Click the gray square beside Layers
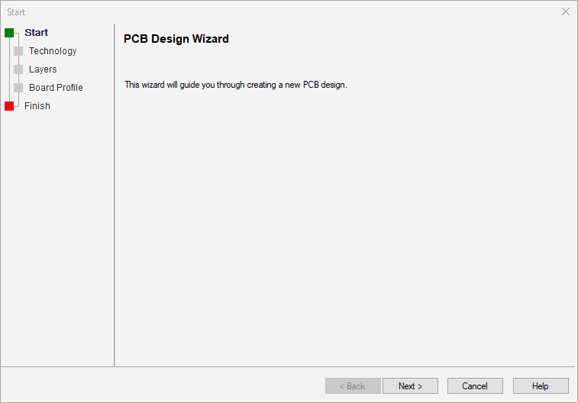Viewport: 578px width, 403px height. point(18,69)
